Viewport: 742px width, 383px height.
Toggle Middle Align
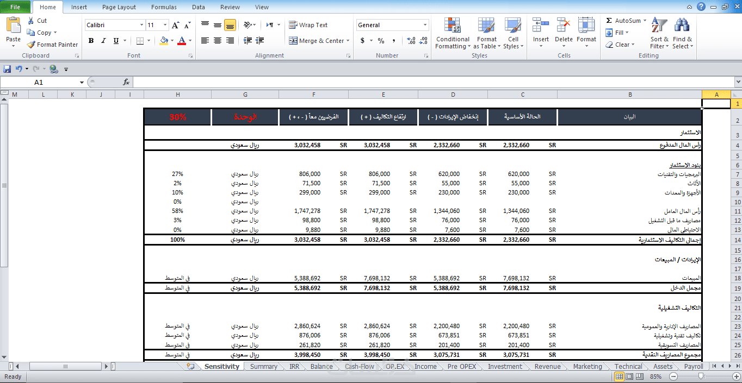tap(218, 25)
